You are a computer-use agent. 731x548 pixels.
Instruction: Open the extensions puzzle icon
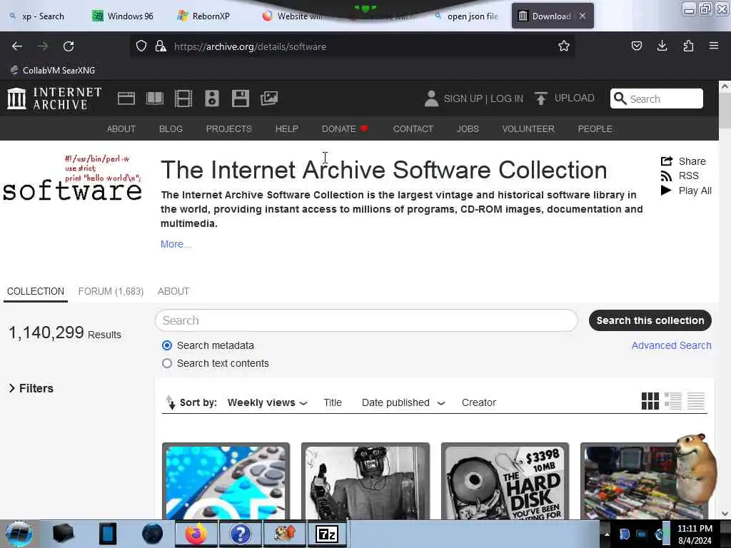click(x=688, y=46)
